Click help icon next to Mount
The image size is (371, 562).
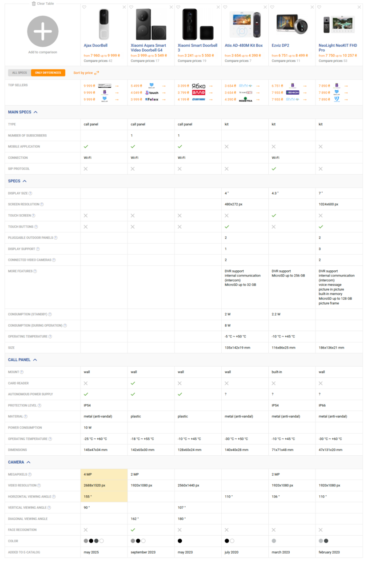coord(22,372)
